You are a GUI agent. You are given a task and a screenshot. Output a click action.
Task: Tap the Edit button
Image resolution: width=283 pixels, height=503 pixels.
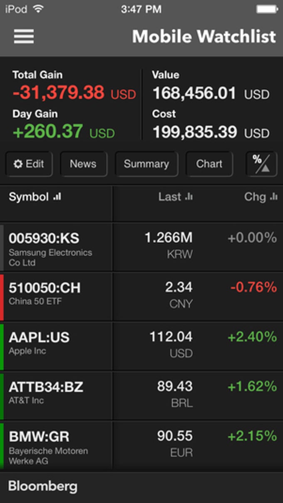[29, 164]
